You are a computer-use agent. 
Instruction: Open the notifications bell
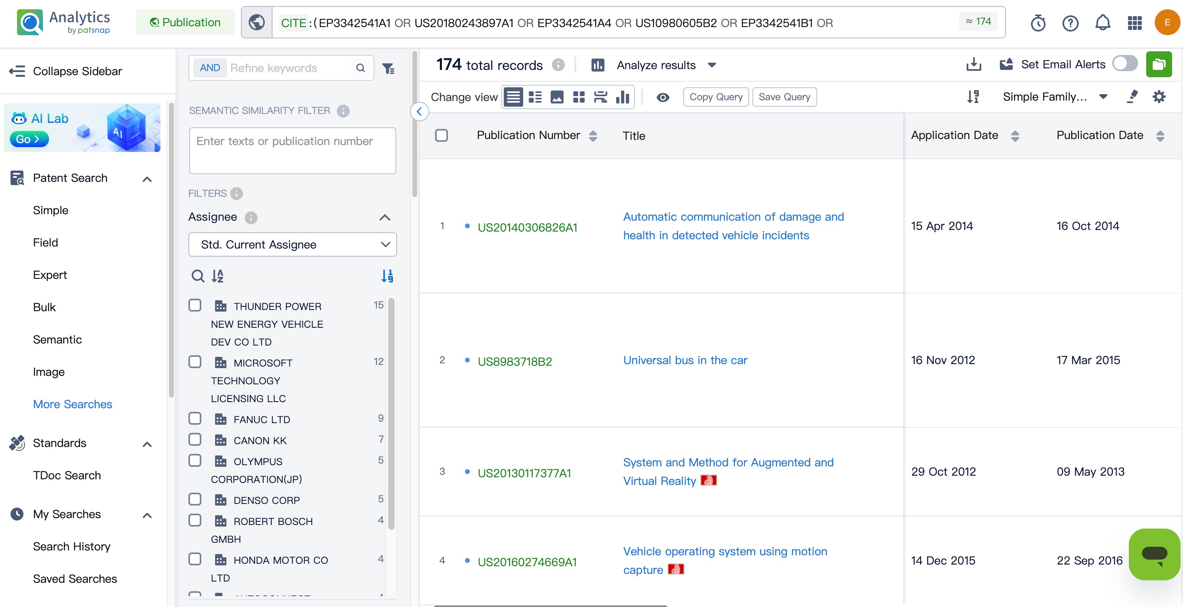pos(1102,23)
